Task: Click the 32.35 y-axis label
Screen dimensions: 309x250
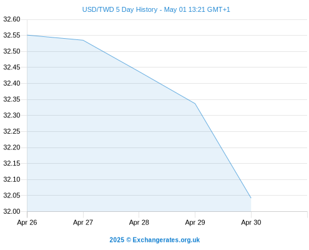Action: click(x=12, y=99)
